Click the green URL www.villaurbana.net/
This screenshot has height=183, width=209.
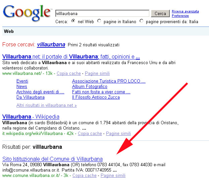22,73
